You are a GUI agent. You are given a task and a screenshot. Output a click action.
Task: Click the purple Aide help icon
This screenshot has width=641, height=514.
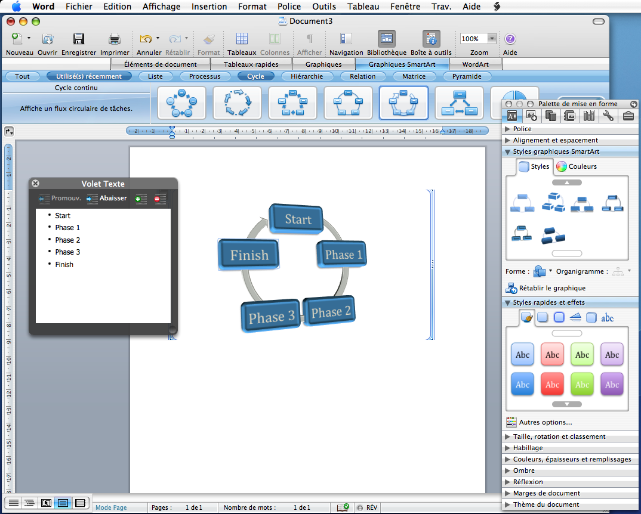click(510, 39)
